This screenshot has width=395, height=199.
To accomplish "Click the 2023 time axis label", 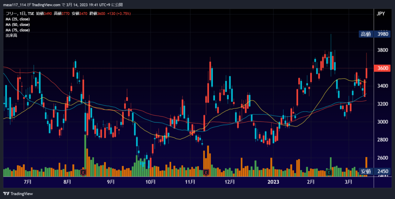I will (273, 182).
